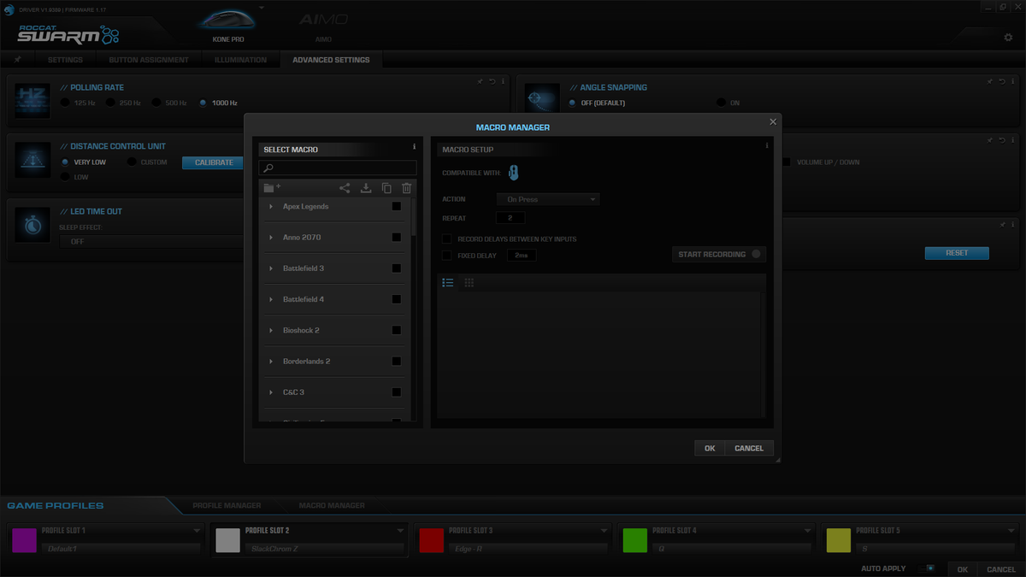Expand the Borderlands 2 macro folder
1026x577 pixels.
coord(271,362)
